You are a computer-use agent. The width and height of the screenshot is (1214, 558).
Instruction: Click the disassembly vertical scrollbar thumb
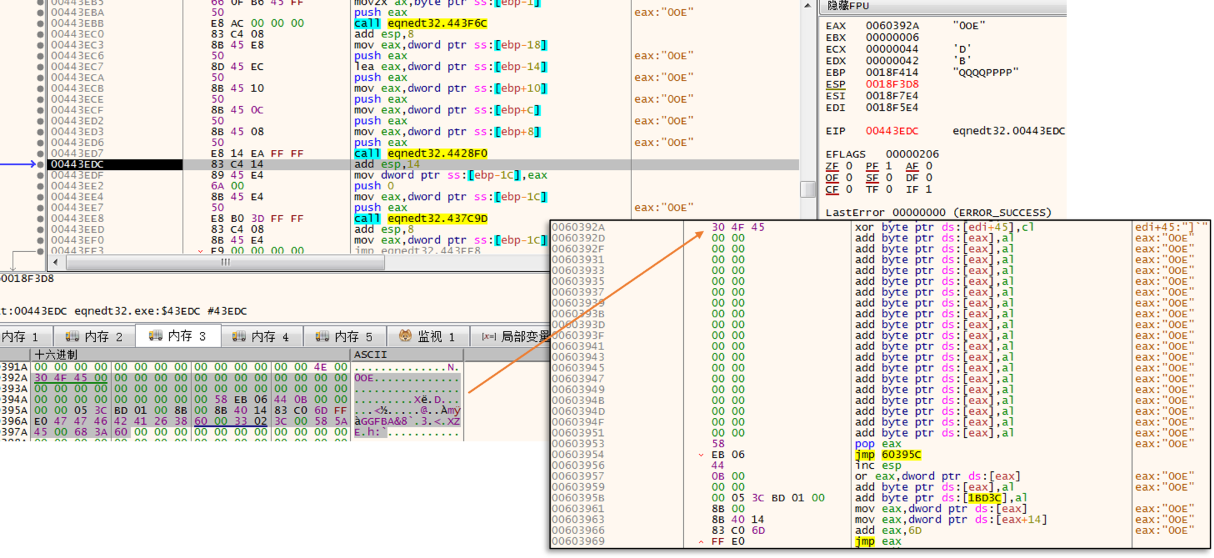click(x=807, y=189)
